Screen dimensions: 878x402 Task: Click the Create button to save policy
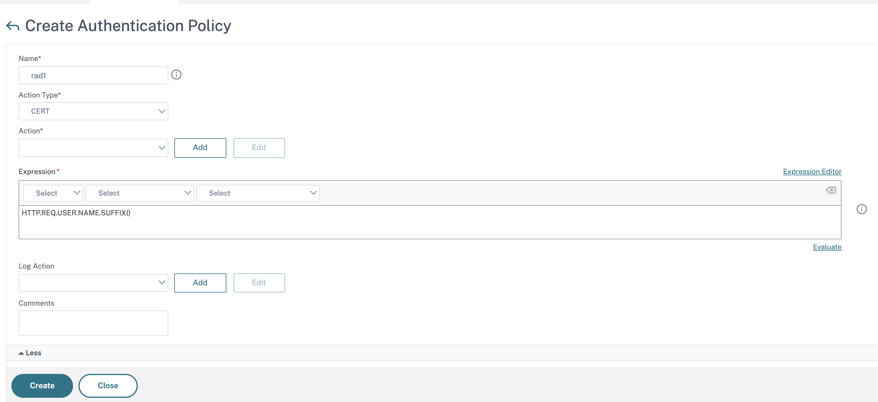[42, 385]
